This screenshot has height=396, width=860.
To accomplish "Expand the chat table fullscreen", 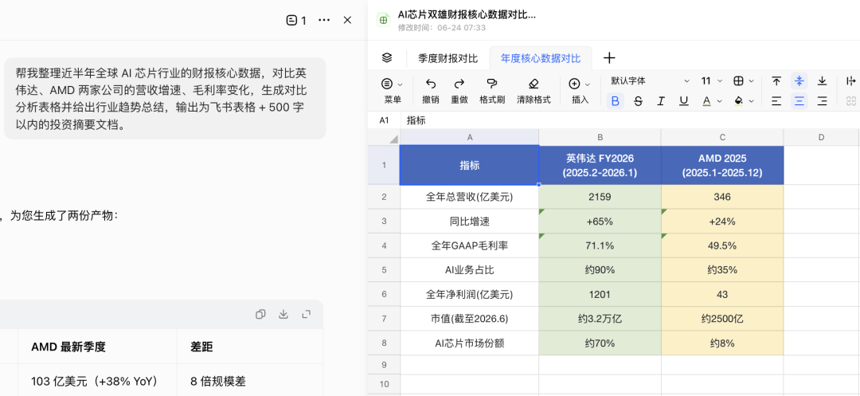I will (x=307, y=314).
